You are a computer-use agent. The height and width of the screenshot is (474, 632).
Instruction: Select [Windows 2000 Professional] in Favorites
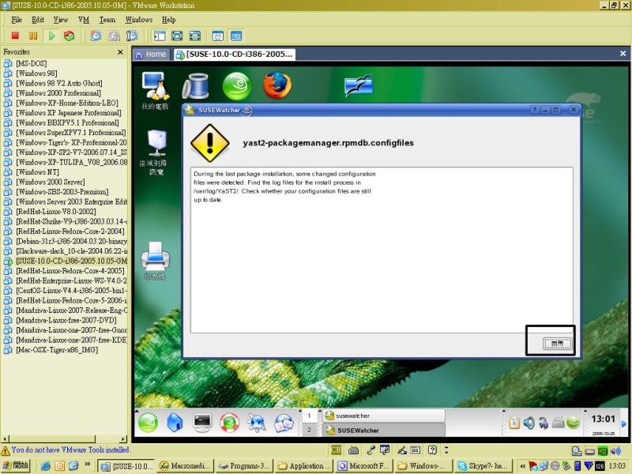pyautogui.click(x=58, y=93)
